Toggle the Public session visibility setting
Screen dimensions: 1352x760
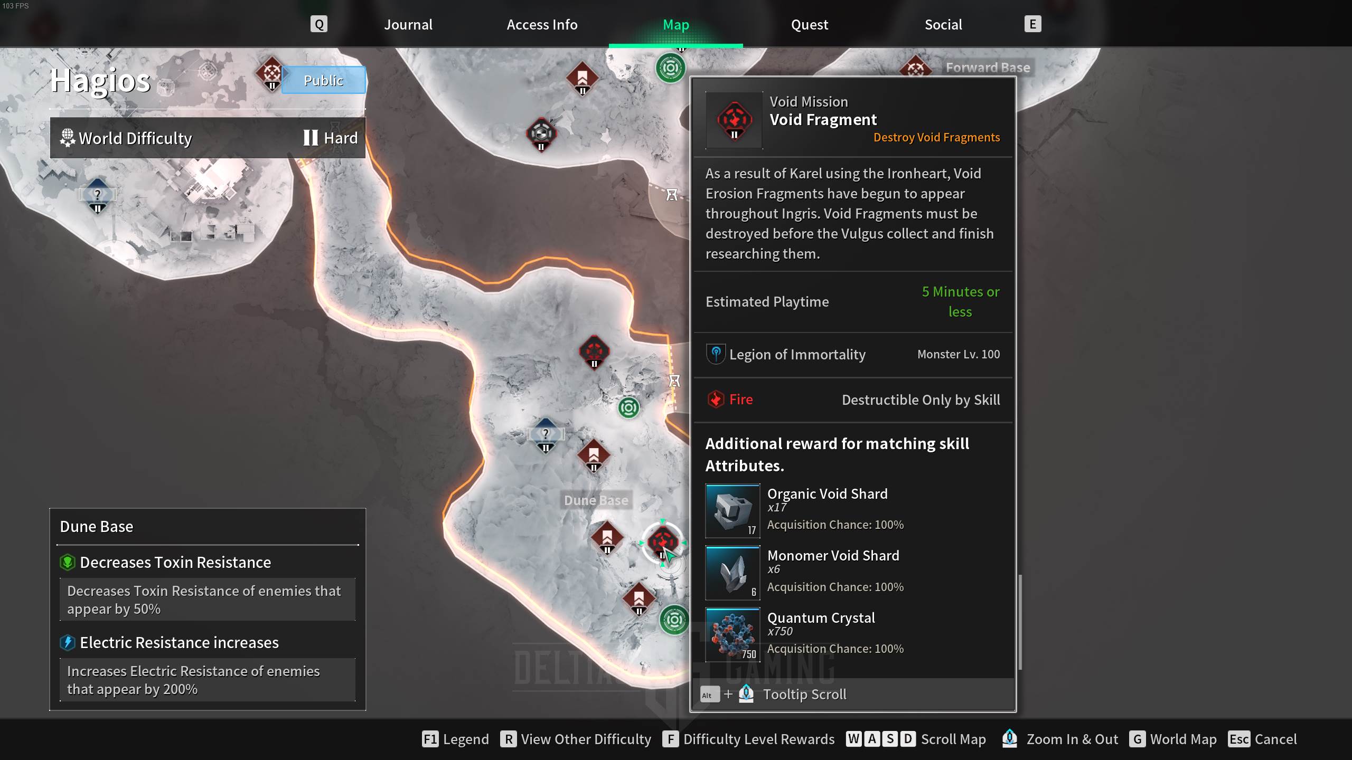tap(323, 80)
